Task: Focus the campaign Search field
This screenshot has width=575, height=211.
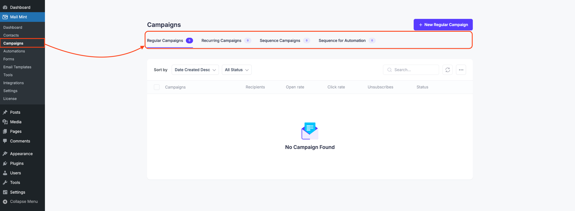Action: pyautogui.click(x=411, y=70)
